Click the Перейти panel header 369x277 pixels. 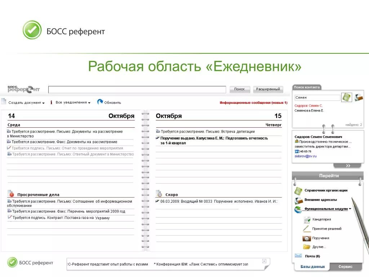point(329,176)
